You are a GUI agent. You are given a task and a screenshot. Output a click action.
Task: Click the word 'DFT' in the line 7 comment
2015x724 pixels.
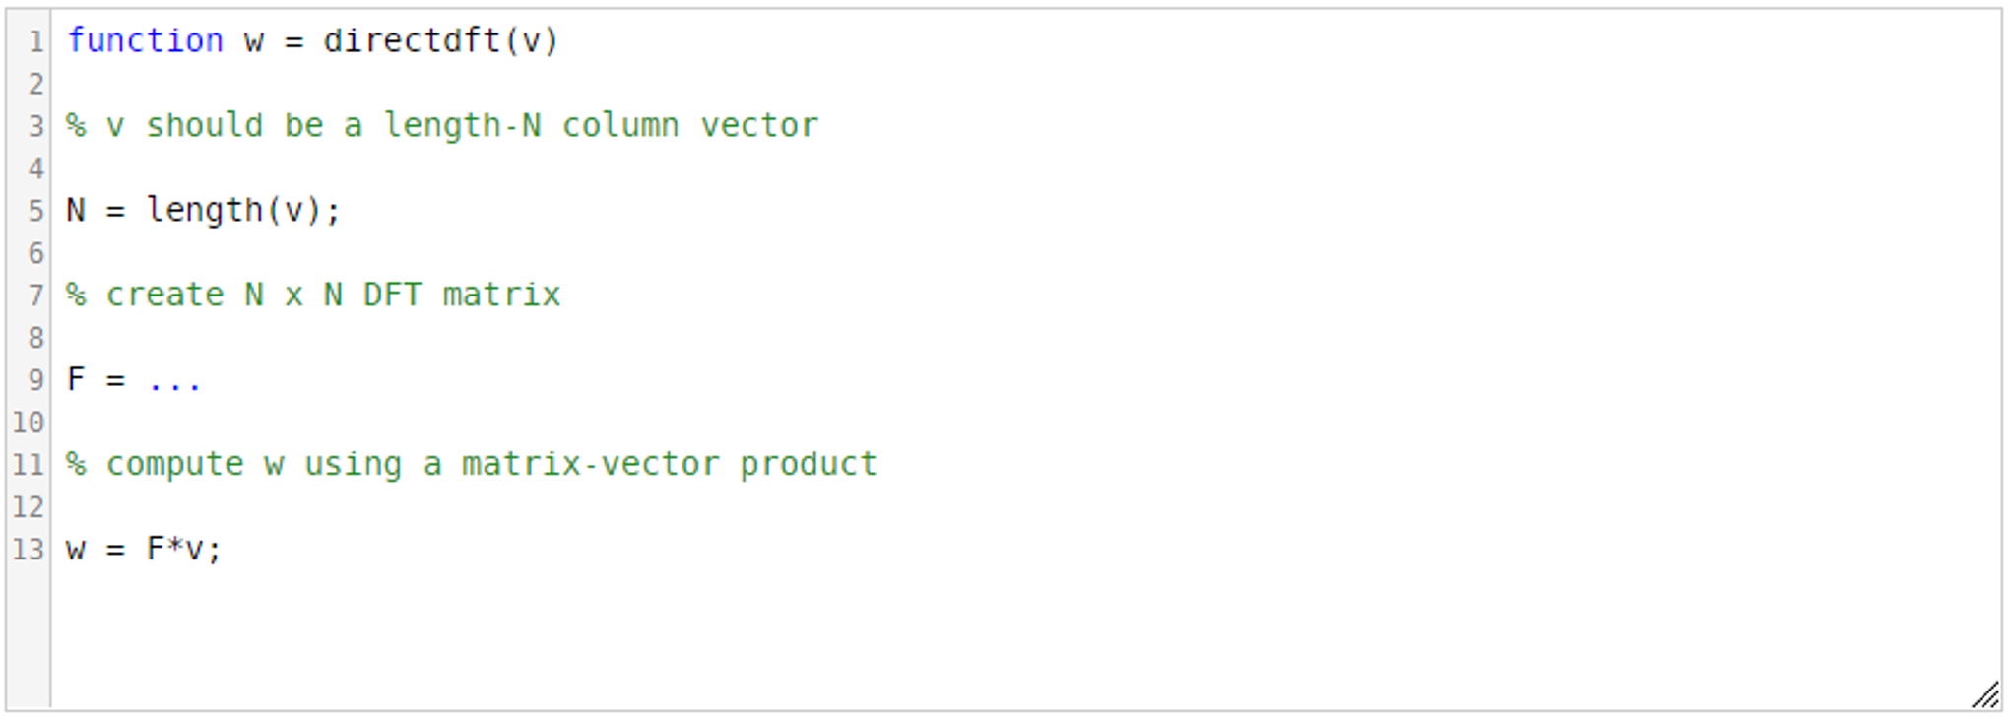point(392,296)
